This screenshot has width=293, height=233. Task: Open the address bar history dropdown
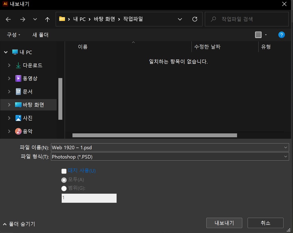click(x=180, y=19)
